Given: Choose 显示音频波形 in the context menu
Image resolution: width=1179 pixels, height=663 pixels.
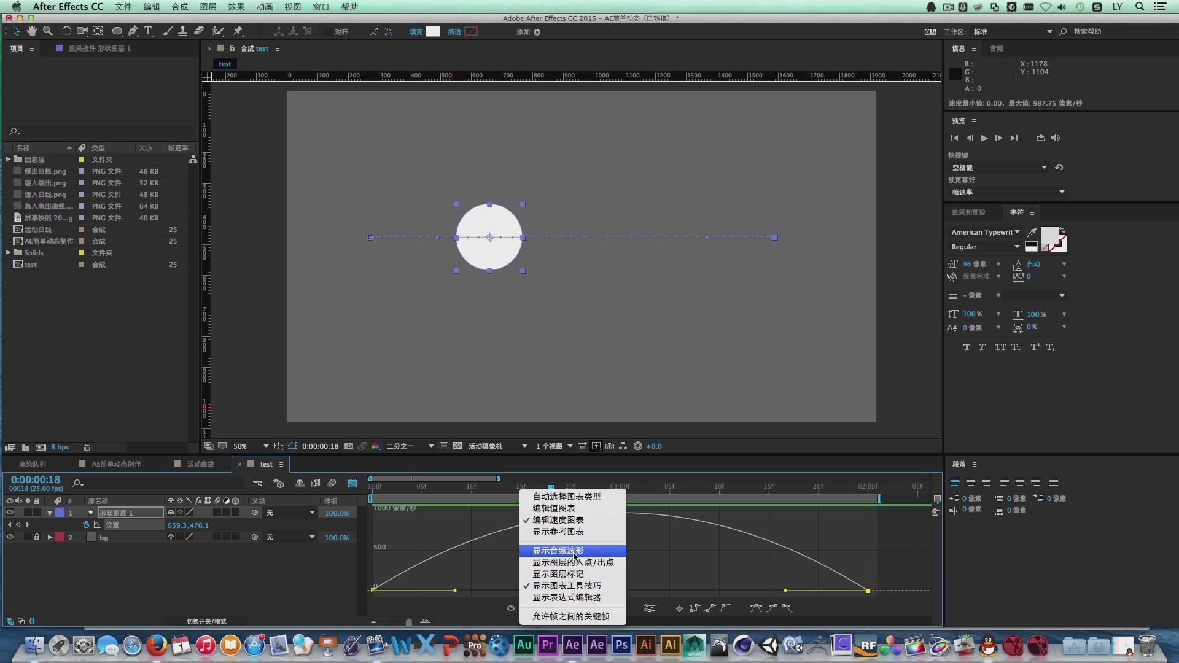Looking at the screenshot, I should tap(558, 551).
